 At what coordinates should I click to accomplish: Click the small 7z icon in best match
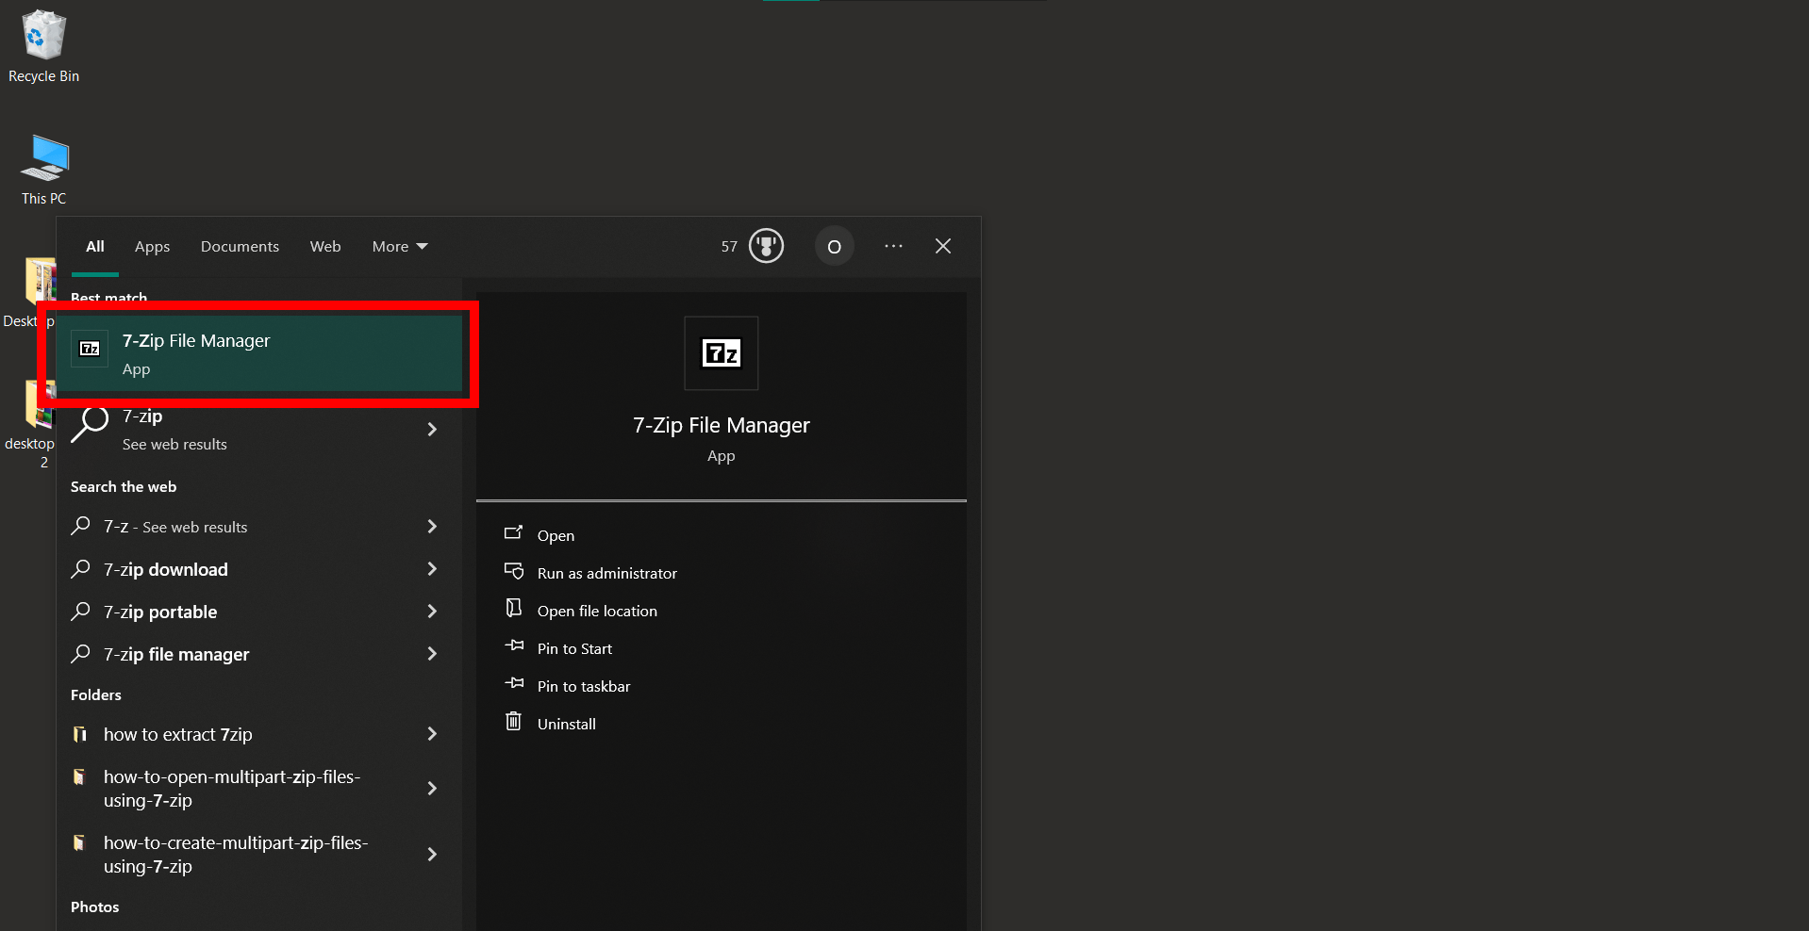[x=89, y=348]
